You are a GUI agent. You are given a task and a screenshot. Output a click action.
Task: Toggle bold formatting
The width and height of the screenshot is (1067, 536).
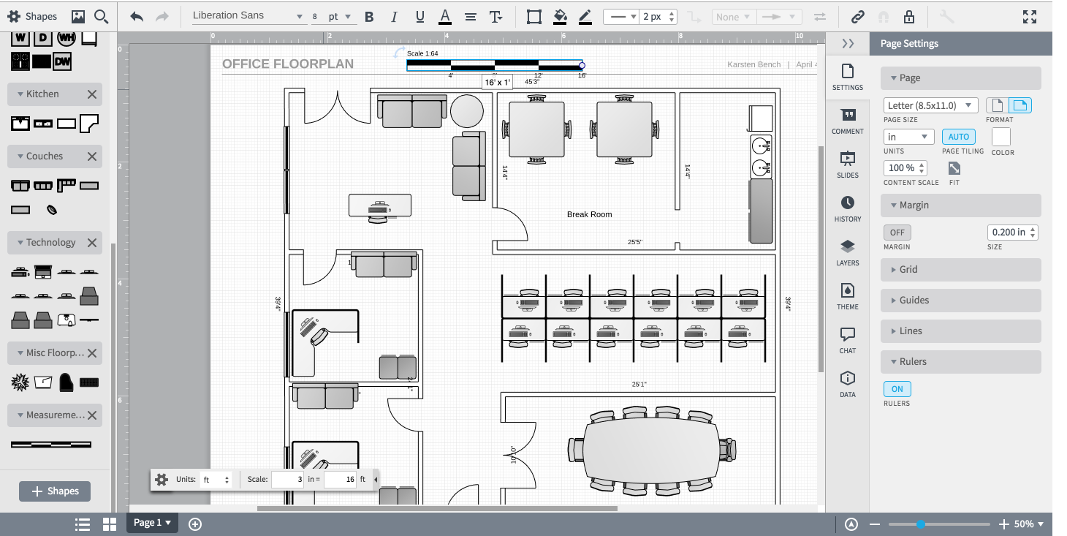(369, 17)
